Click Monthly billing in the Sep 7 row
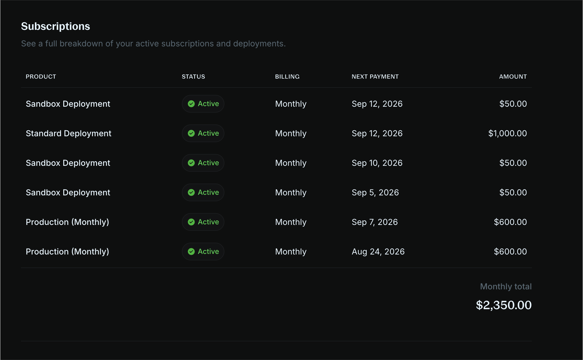 (291, 222)
